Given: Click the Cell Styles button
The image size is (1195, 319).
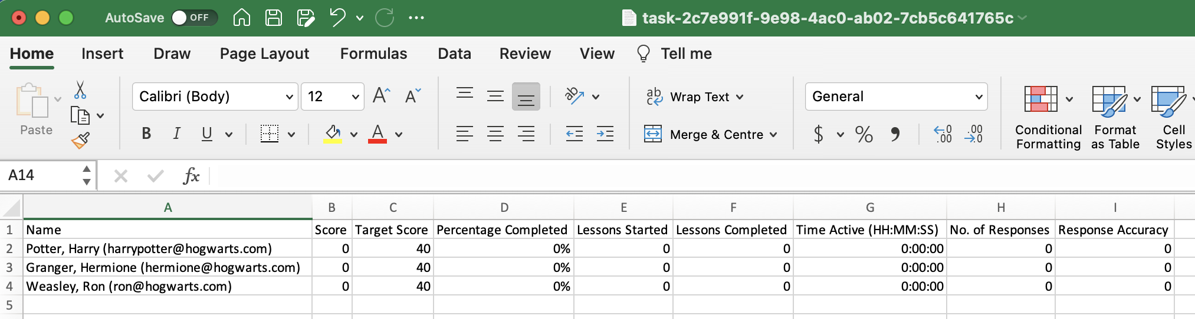Looking at the screenshot, I should pyautogui.click(x=1173, y=118).
